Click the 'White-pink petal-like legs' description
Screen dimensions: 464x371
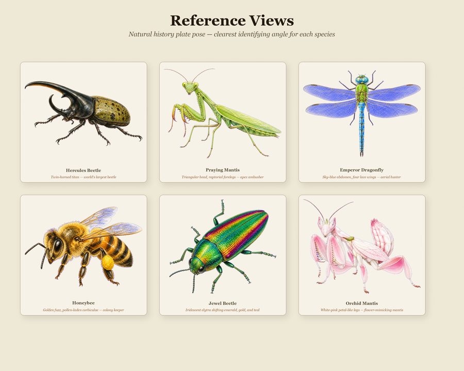(361, 310)
